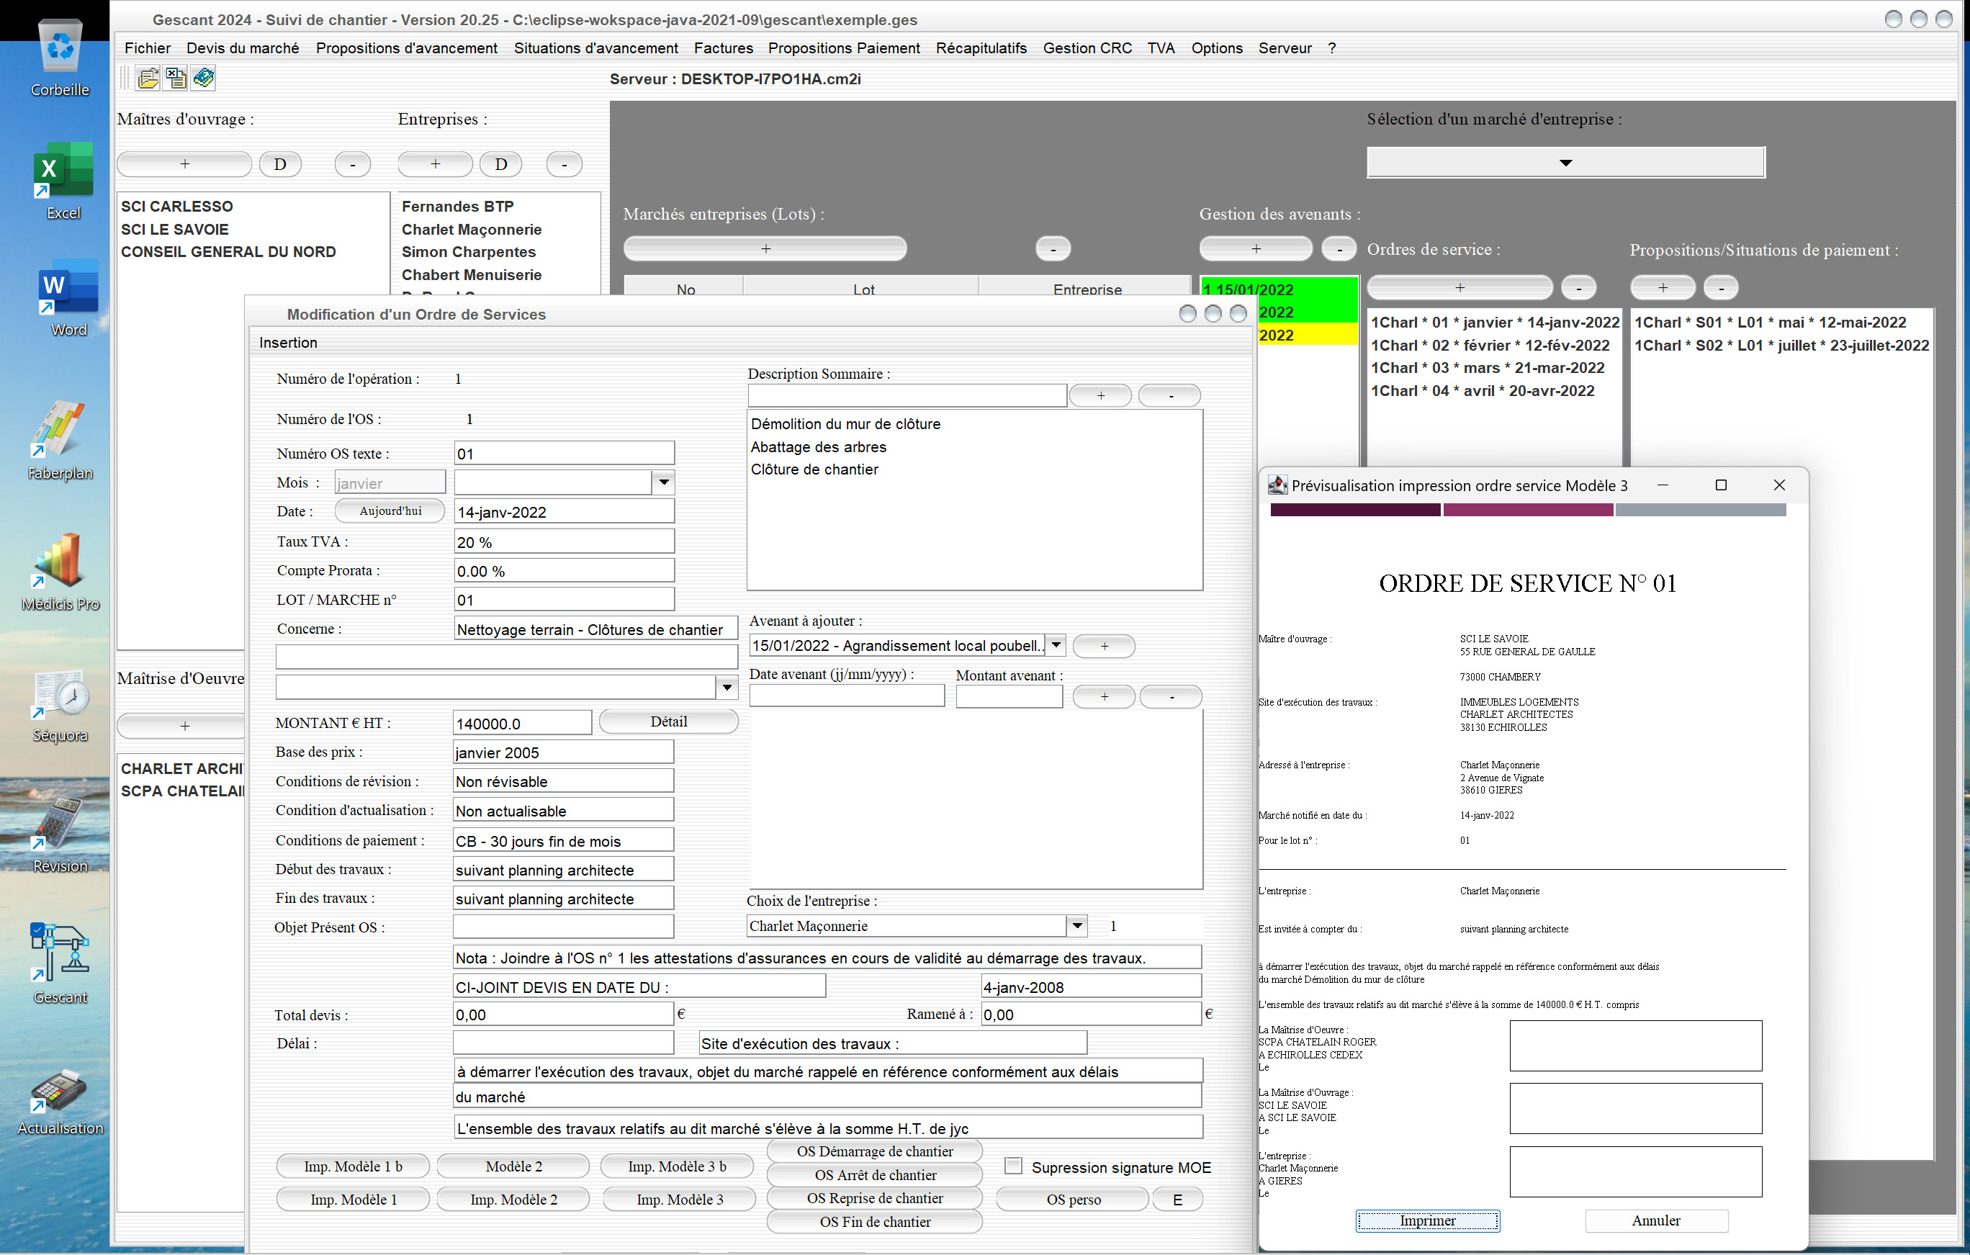The height and width of the screenshot is (1255, 1970).
Task: Open the Choix de l'entreprise dropdown
Action: [x=1076, y=925]
